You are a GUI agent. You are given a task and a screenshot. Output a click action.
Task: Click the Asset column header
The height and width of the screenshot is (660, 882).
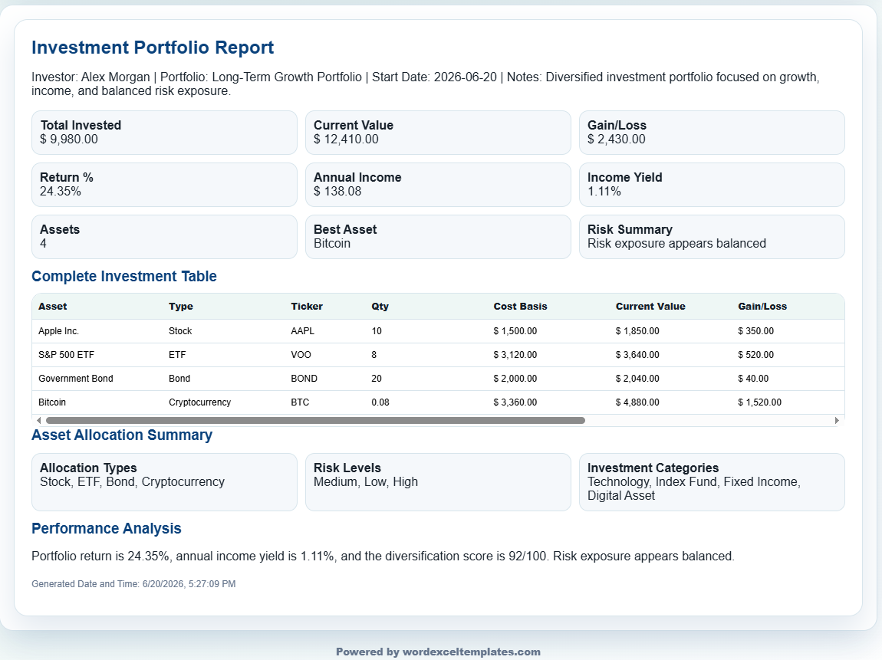(x=52, y=307)
